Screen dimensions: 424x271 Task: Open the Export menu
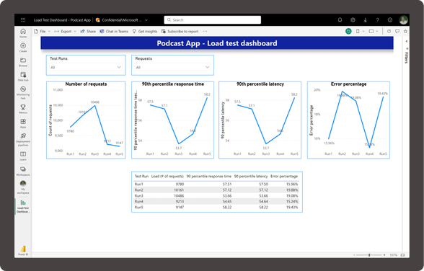(x=65, y=31)
